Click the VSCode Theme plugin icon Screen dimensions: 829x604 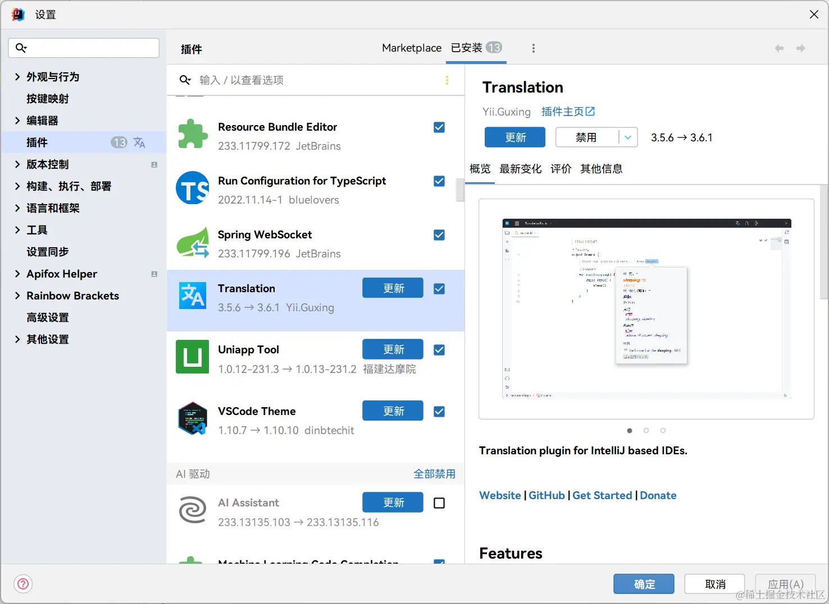193,418
